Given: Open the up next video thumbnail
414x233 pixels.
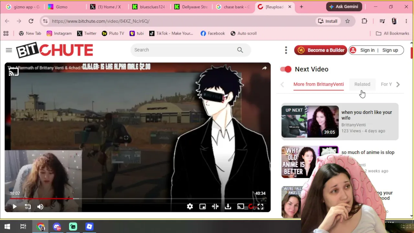Looking at the screenshot, I should (x=310, y=122).
